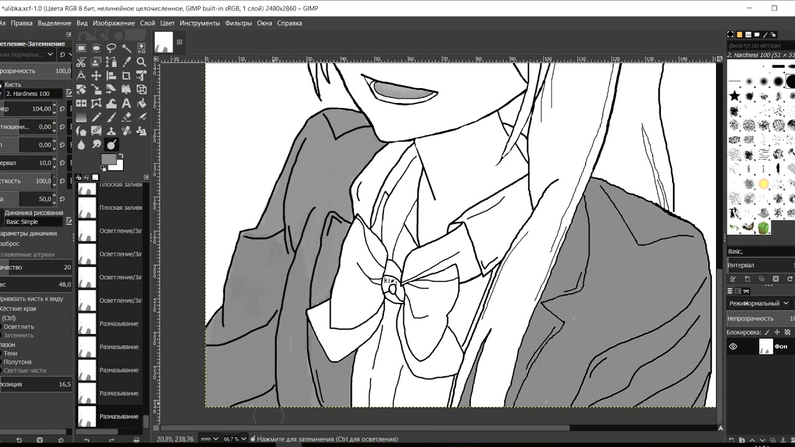The image size is (795, 447).
Task: Choose the Foreground Select tool
Action: tap(96, 62)
